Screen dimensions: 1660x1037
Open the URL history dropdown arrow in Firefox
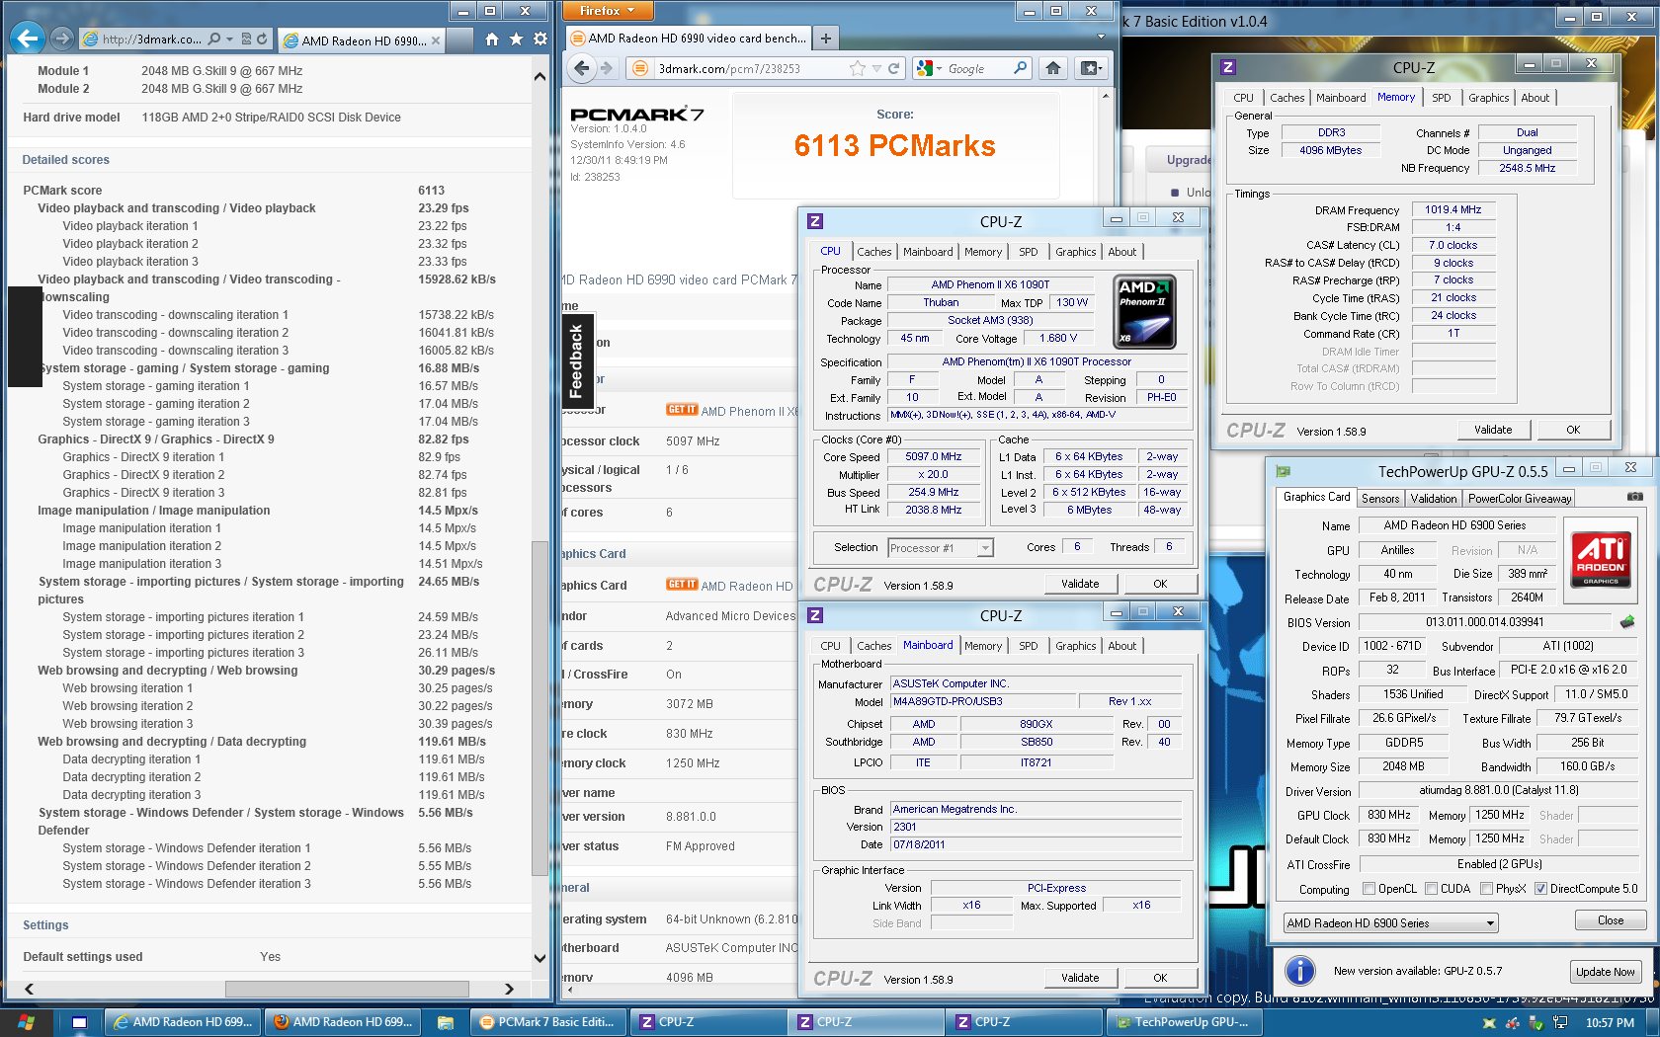(875, 68)
